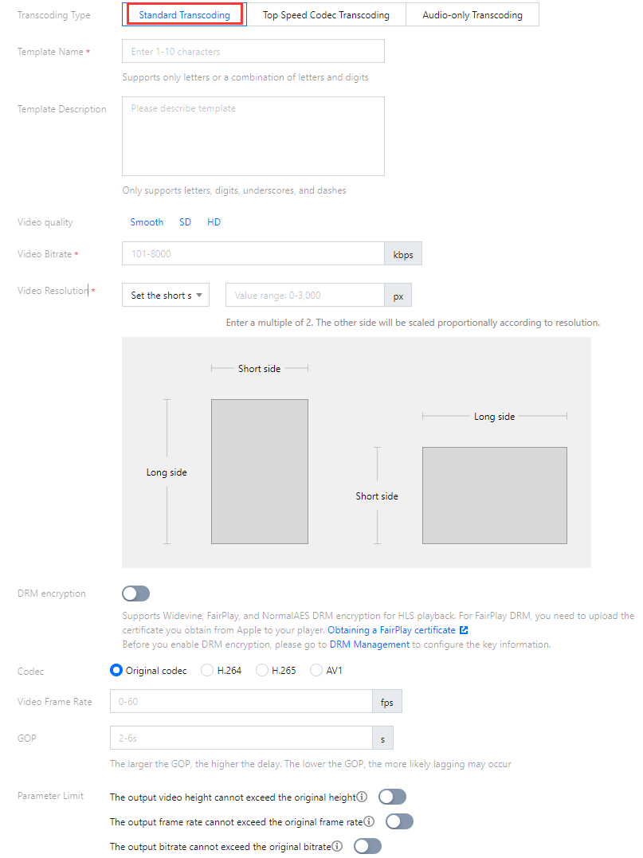Choose the Audio-only Transcoding tab
Image resolution: width=643 pixels, height=858 pixels.
(x=472, y=15)
